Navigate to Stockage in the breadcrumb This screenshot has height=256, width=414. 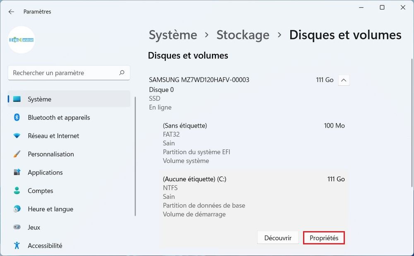point(243,35)
